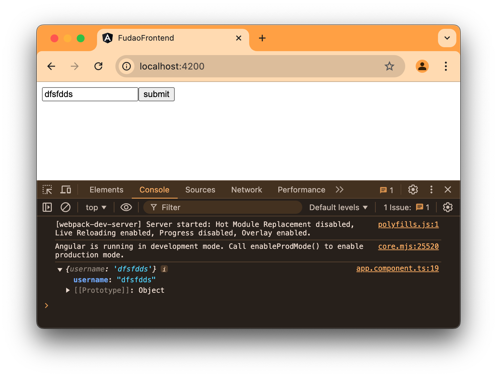This screenshot has width=497, height=377.
Task: Create a live expression with the eye icon
Action: point(126,207)
